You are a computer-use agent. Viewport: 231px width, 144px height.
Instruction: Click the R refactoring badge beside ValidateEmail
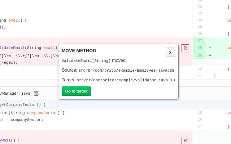tap(185, 48)
